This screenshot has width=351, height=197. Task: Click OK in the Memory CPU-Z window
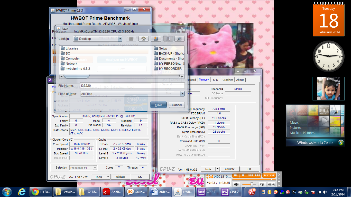click(x=249, y=169)
